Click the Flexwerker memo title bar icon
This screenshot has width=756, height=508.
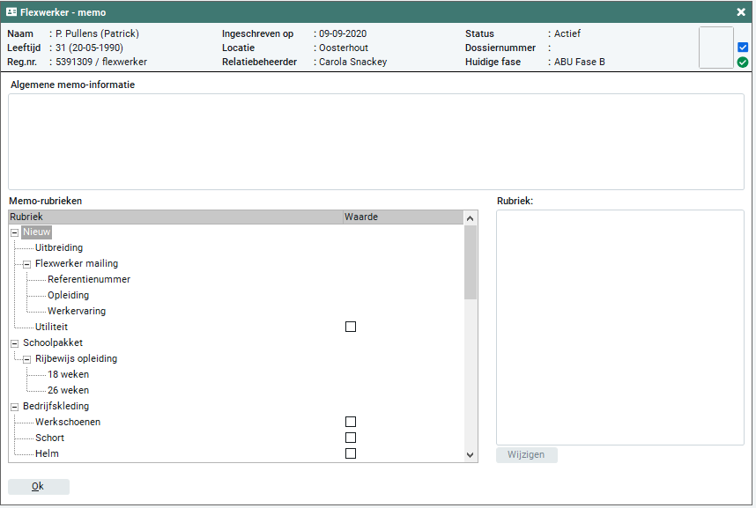click(x=11, y=12)
